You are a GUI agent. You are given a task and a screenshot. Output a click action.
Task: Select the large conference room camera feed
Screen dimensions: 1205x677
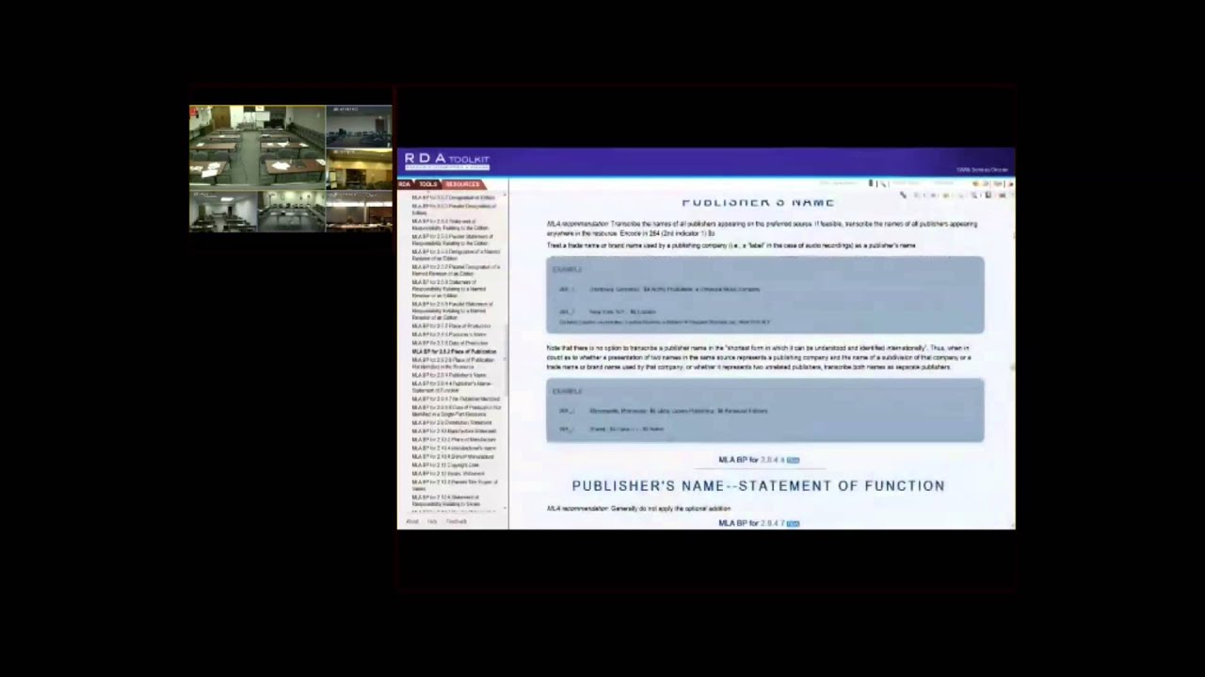(x=258, y=146)
